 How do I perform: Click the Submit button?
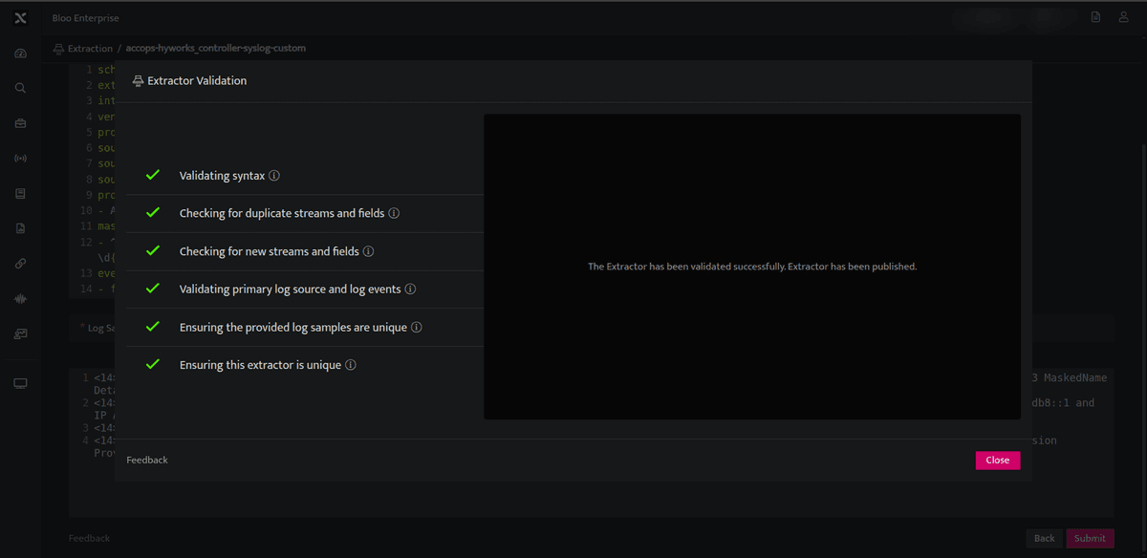click(1090, 538)
